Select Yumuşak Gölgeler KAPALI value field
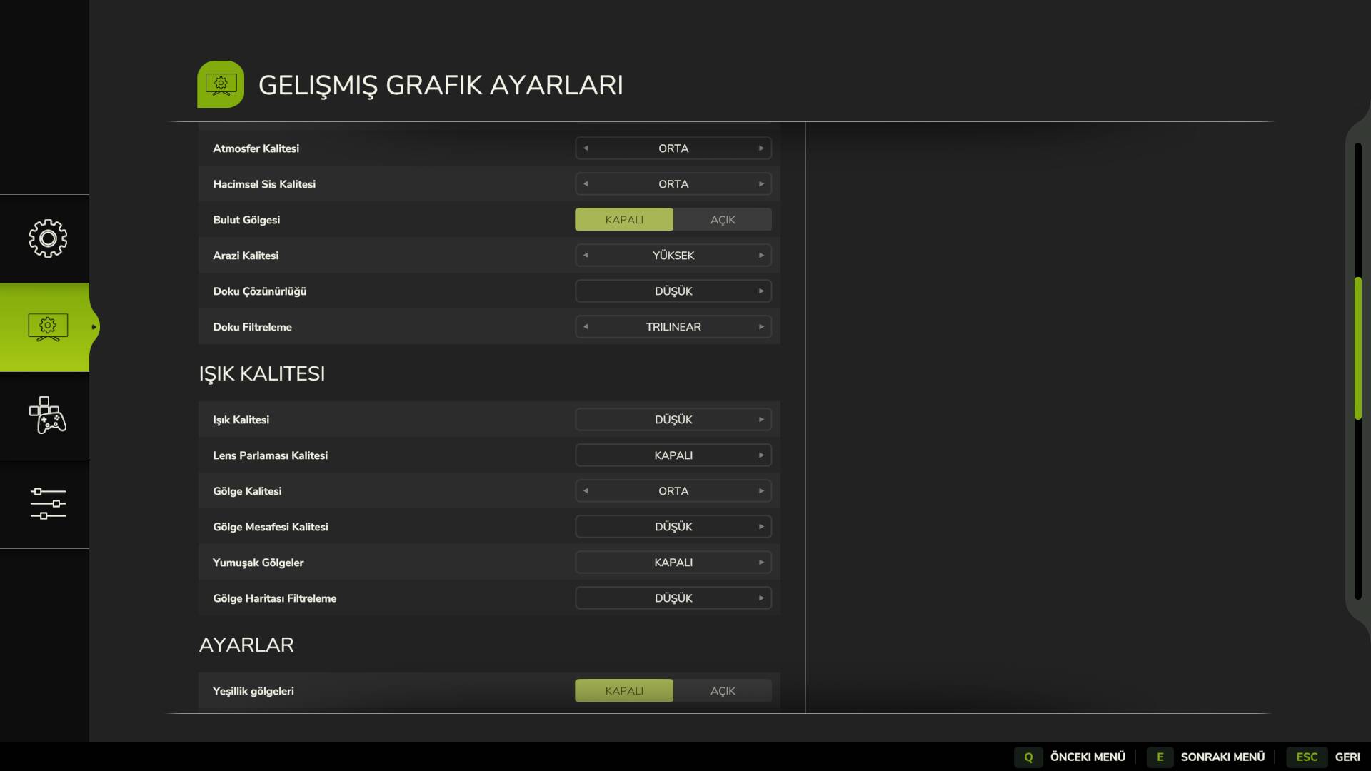The image size is (1371, 771). coord(673,563)
